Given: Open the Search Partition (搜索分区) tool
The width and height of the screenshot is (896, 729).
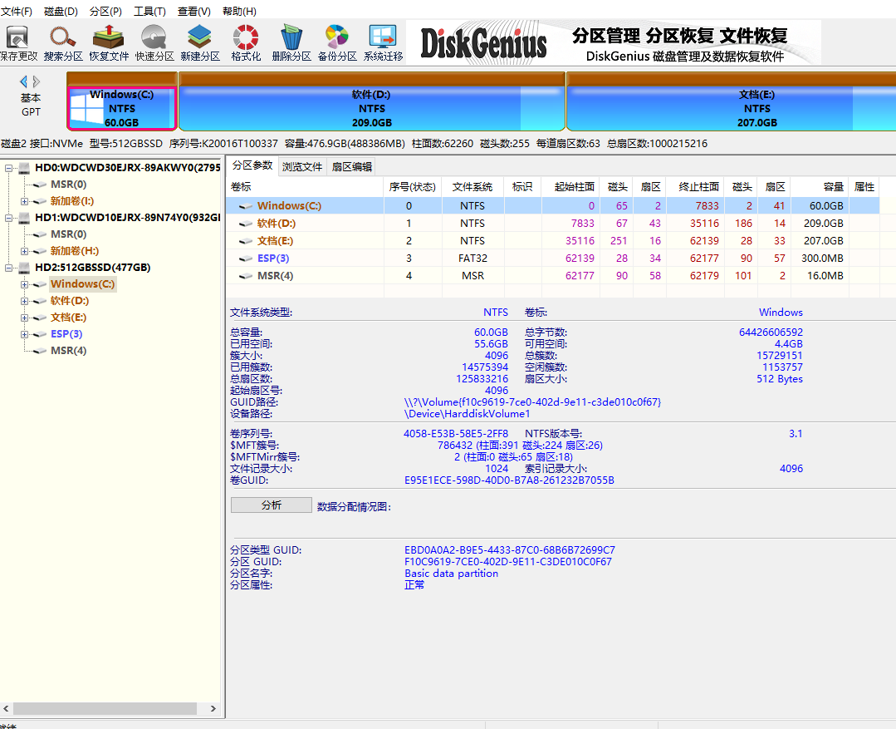Looking at the screenshot, I should pyautogui.click(x=63, y=43).
